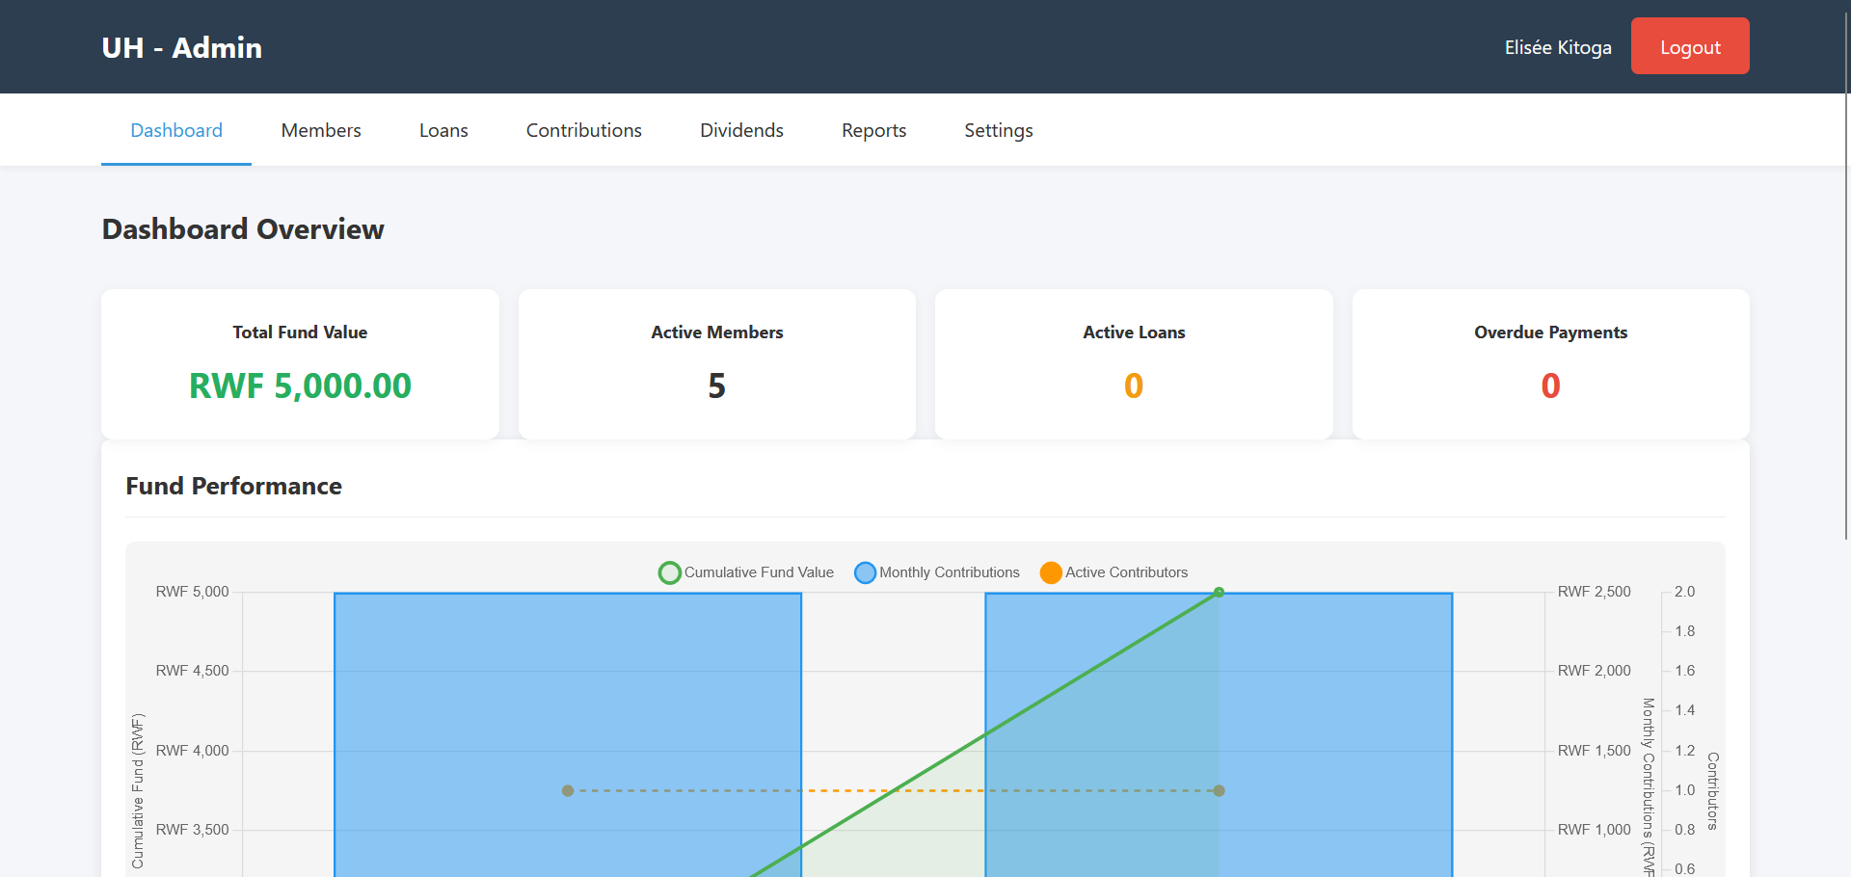The height and width of the screenshot is (877, 1851).
Task: Click the green line's peak data point
Action: point(1219,593)
